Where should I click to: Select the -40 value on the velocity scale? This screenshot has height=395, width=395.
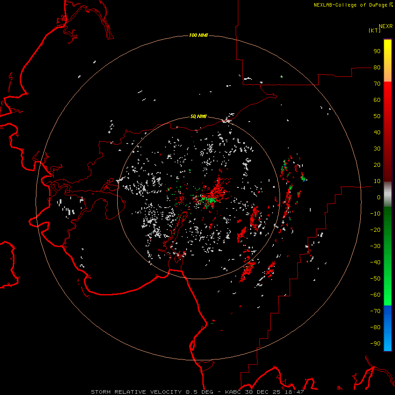click(375, 262)
